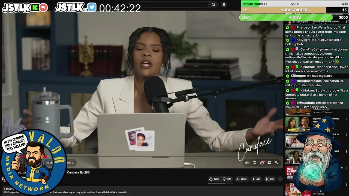
Task: Click privatehuff's chat message
Action: (316, 105)
